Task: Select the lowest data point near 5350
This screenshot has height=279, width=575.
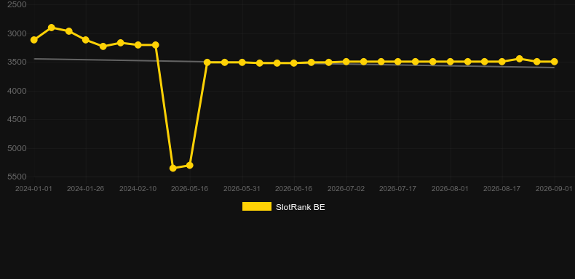Action: 173,168
